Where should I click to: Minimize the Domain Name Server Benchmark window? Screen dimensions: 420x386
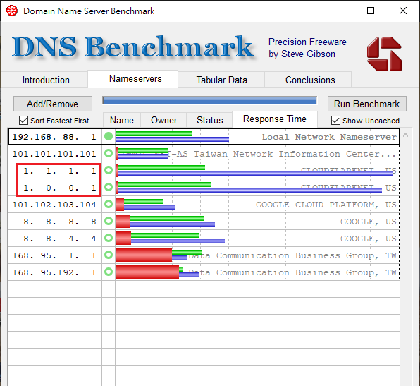(x=339, y=11)
